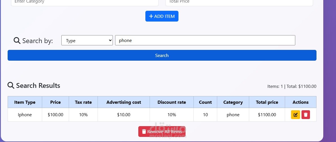Focus the search text field containing phone
336x142 pixels.
(x=205, y=40)
